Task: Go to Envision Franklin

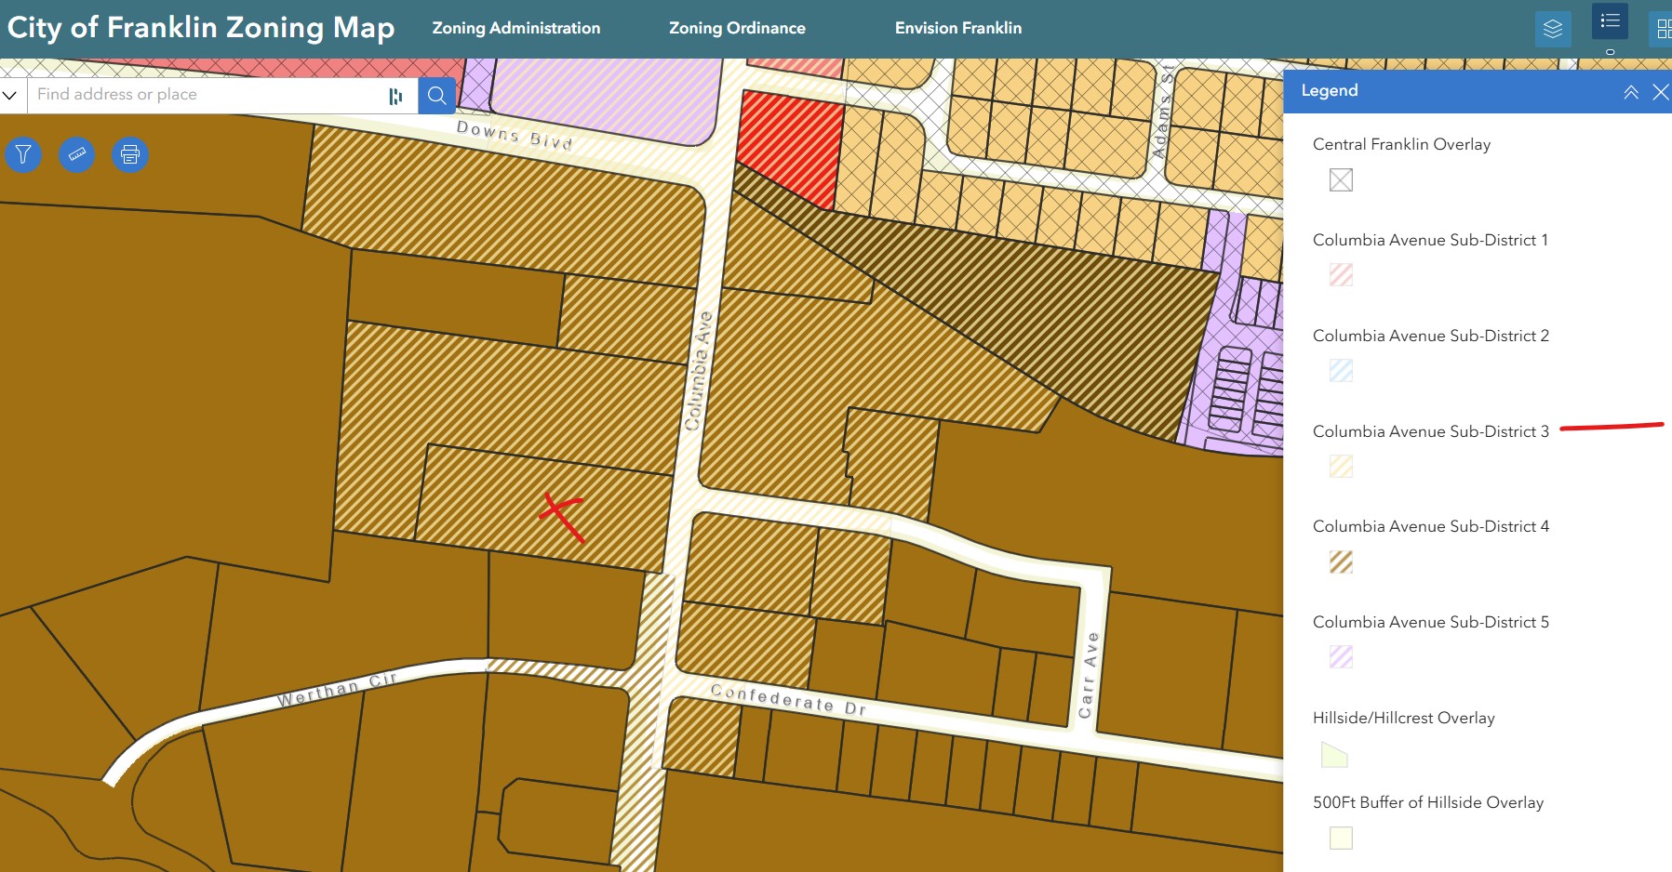Action: [x=957, y=28]
